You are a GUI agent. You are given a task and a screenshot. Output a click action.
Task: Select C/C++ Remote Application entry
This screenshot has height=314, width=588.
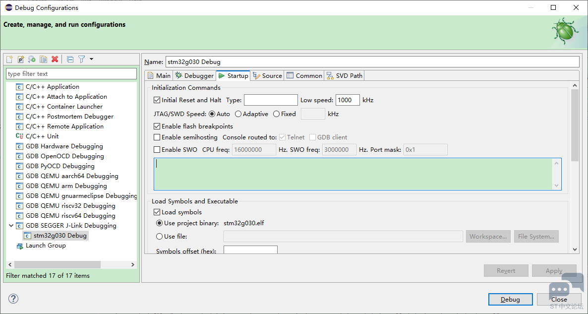click(x=64, y=126)
